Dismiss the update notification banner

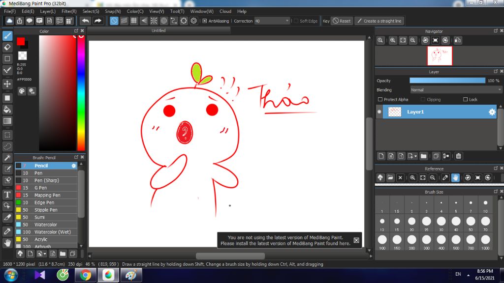(x=356, y=240)
